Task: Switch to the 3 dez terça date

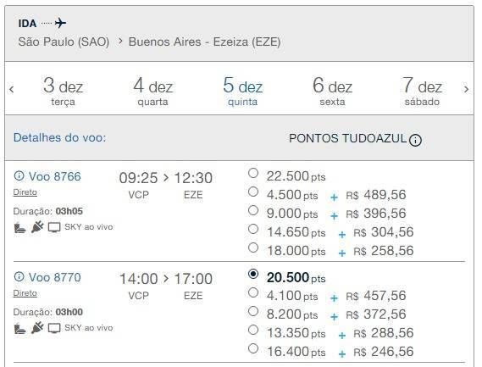Action: (63, 91)
